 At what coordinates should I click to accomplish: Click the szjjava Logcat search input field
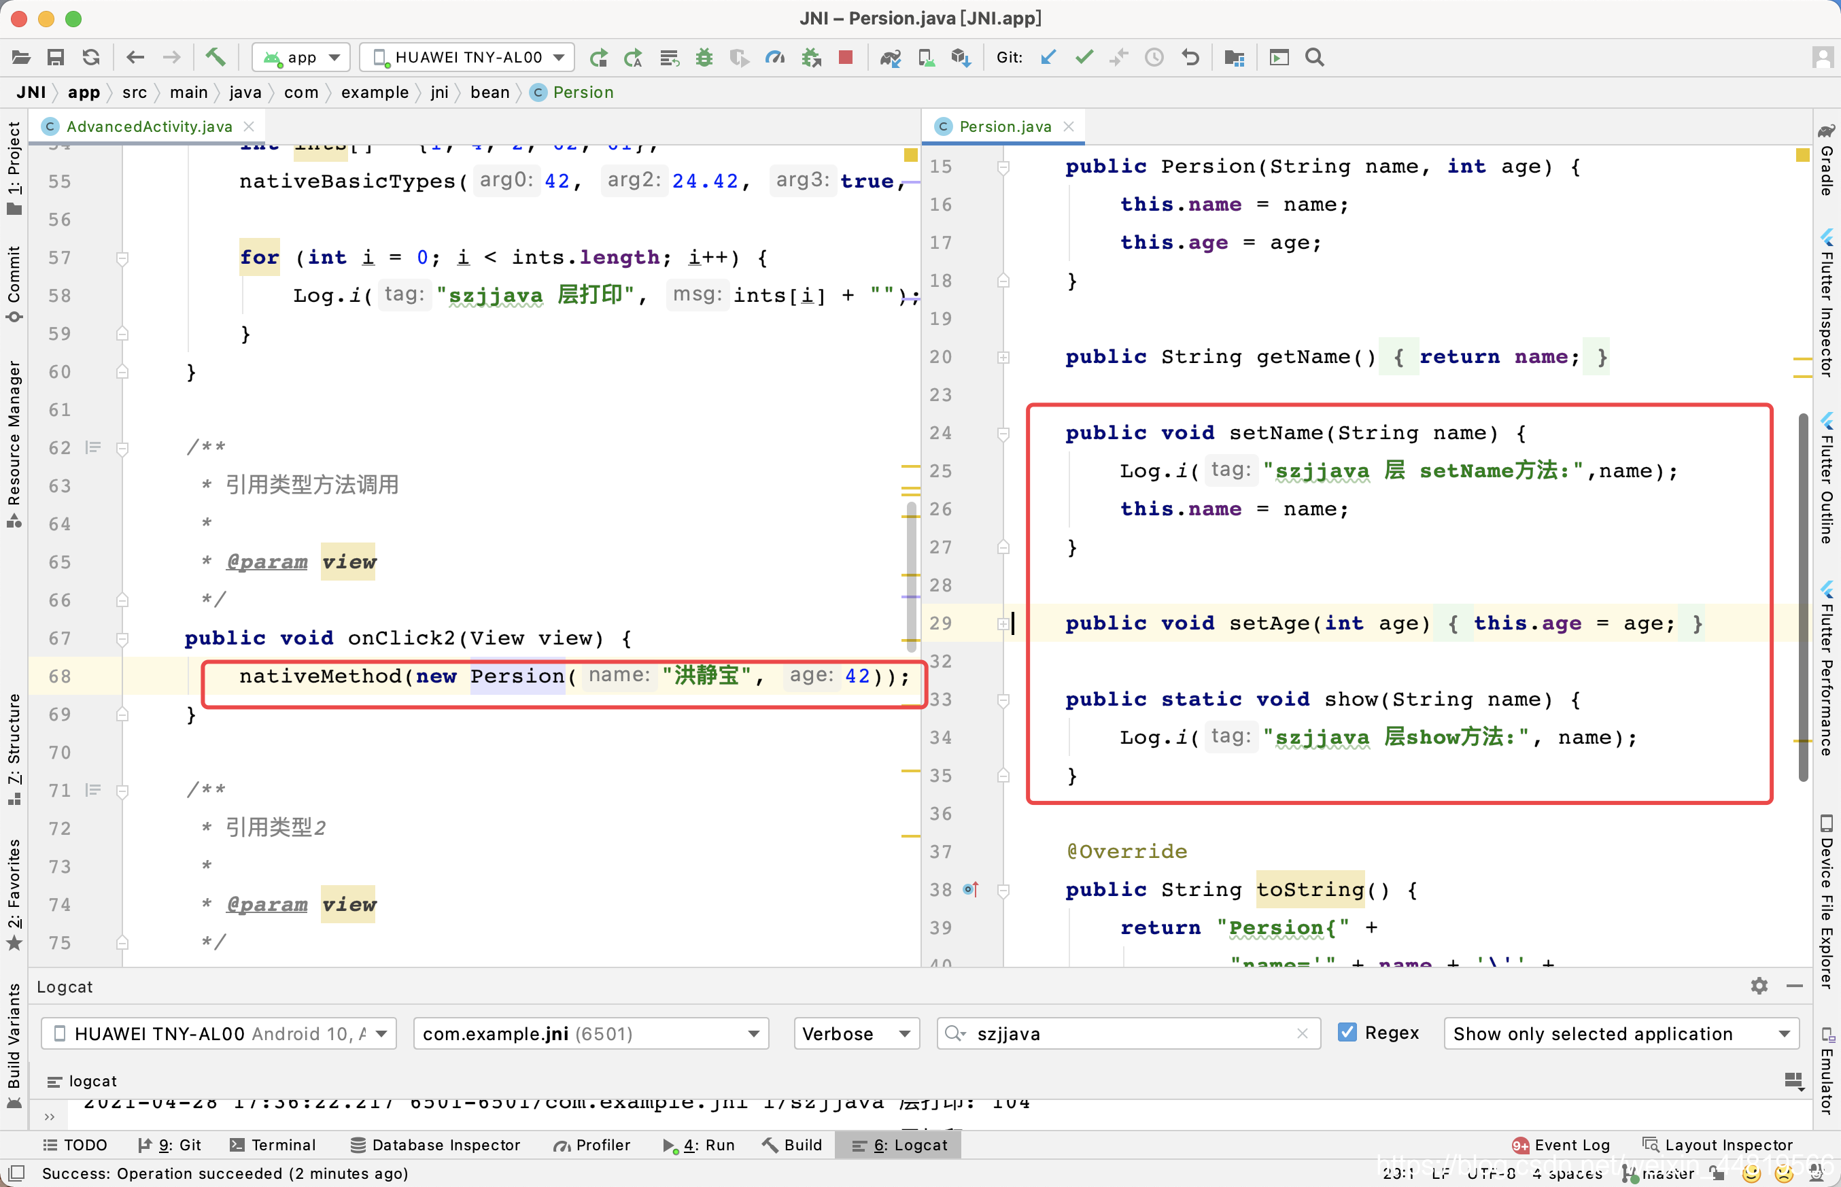tap(1127, 1033)
